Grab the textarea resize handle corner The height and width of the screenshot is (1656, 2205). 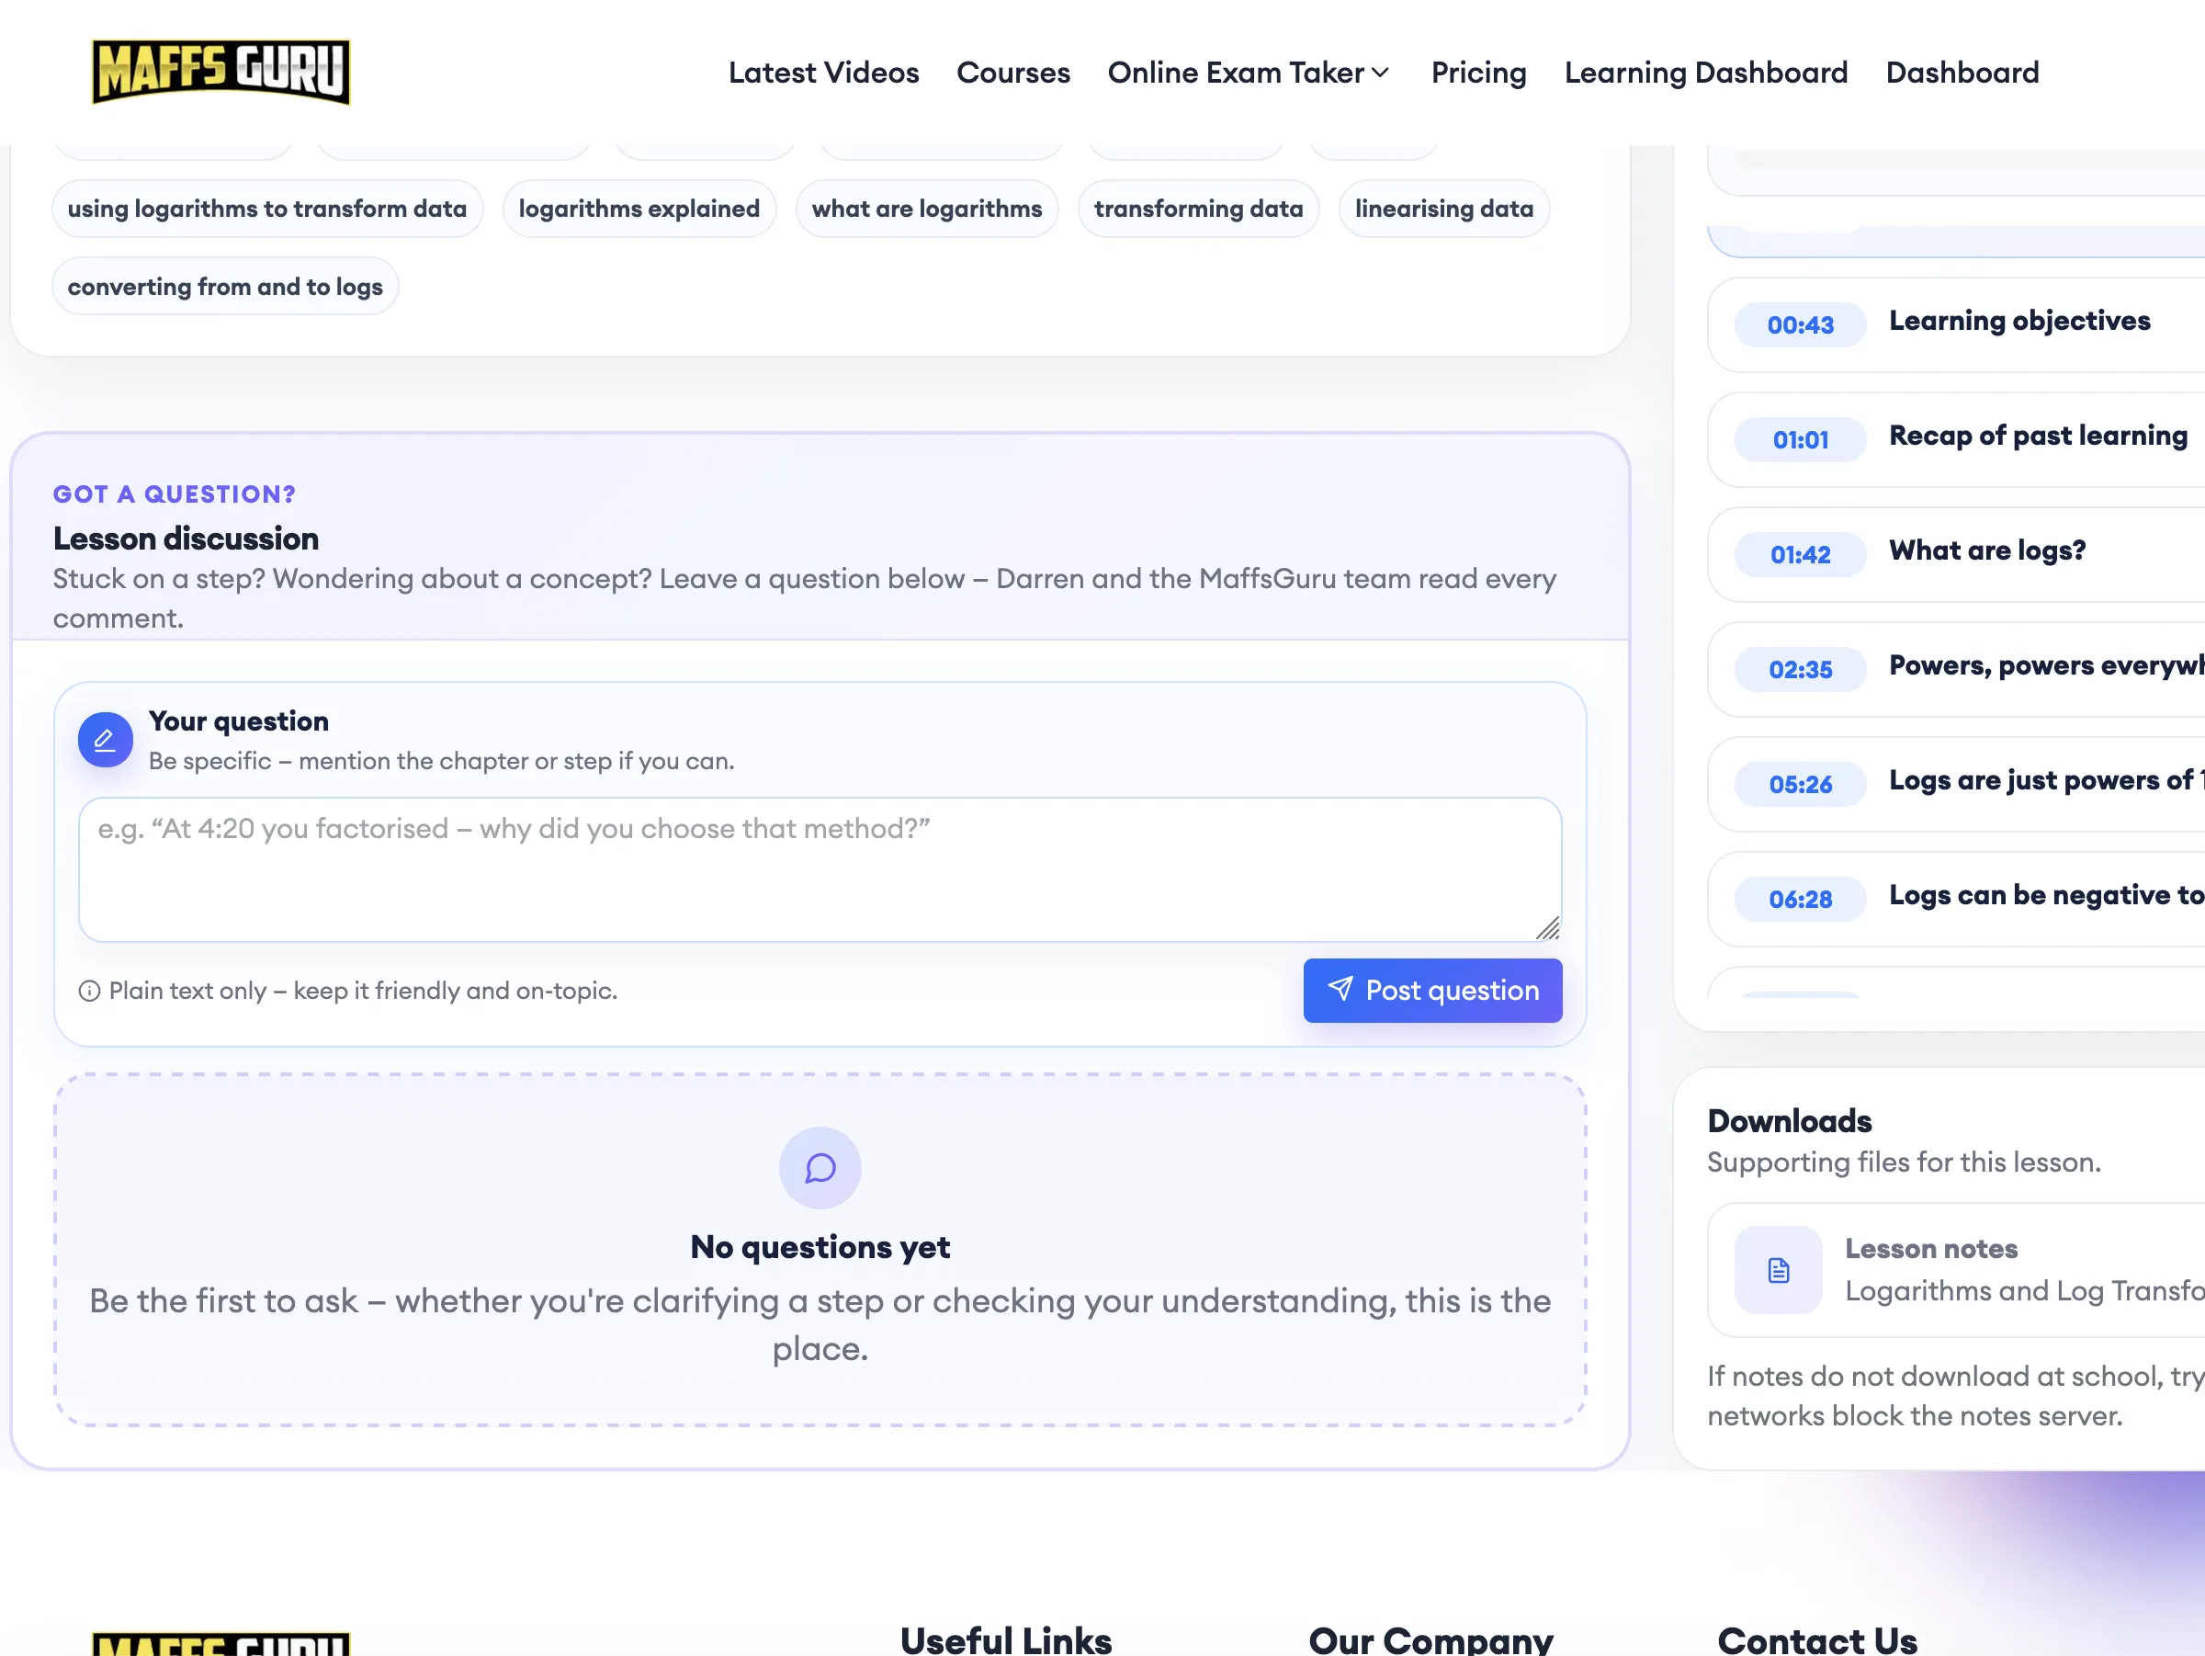pyautogui.click(x=1548, y=928)
